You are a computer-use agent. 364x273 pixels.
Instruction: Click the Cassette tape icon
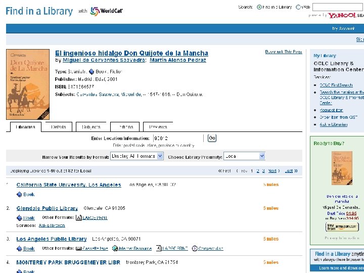coord(79,249)
